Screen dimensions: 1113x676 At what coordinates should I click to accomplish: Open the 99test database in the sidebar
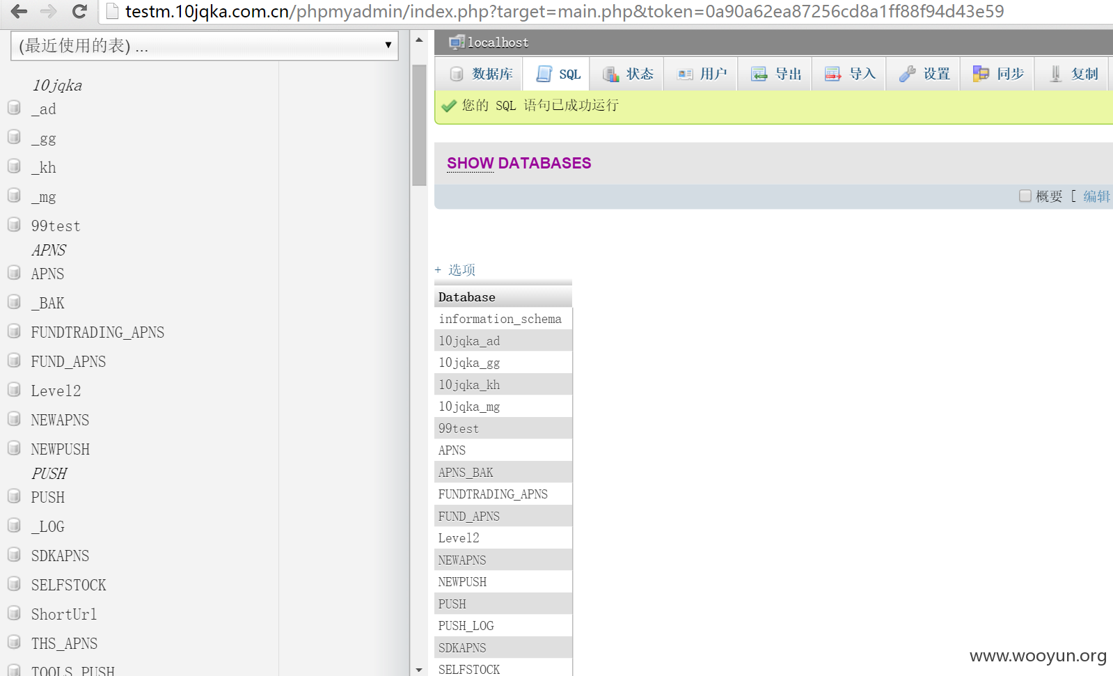[x=56, y=226]
